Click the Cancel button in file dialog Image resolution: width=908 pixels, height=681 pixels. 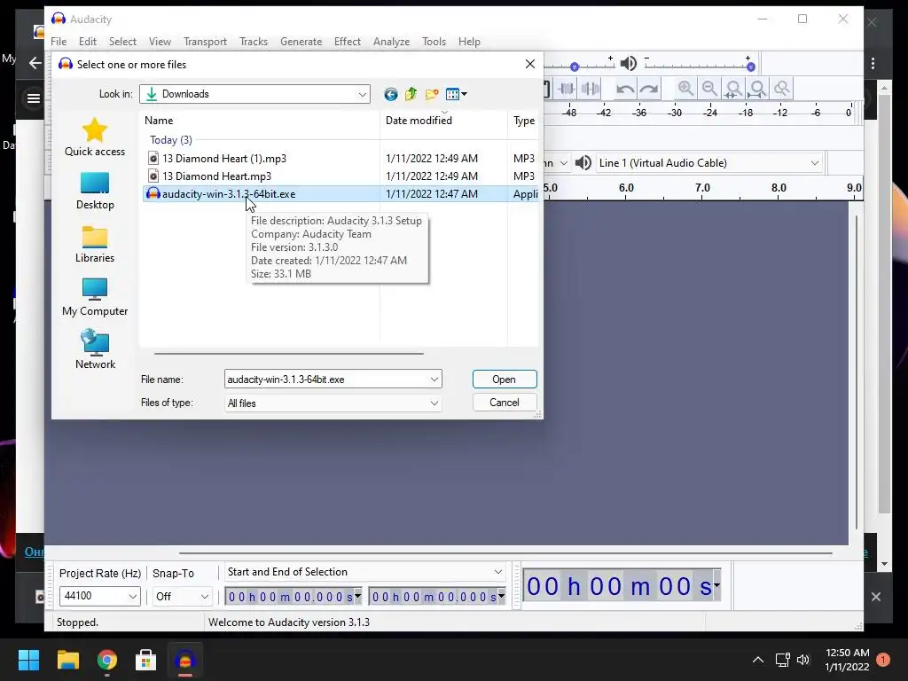(x=505, y=403)
